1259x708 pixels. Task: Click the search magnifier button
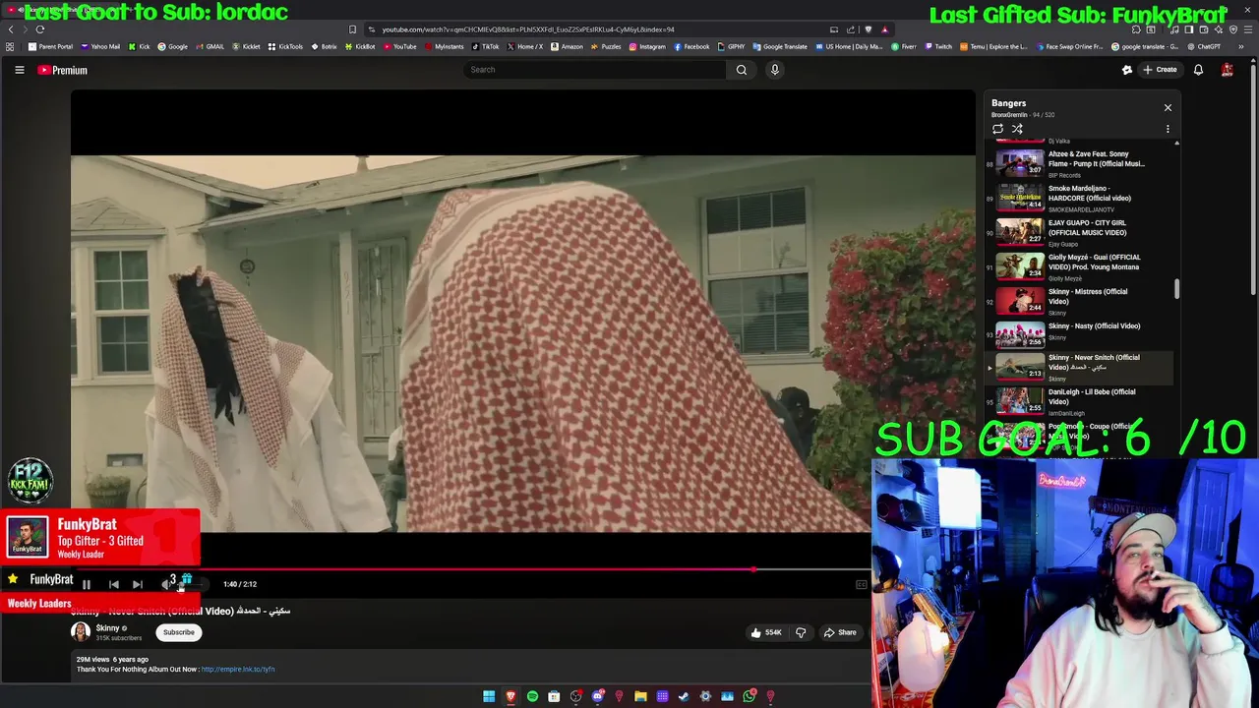(742, 70)
